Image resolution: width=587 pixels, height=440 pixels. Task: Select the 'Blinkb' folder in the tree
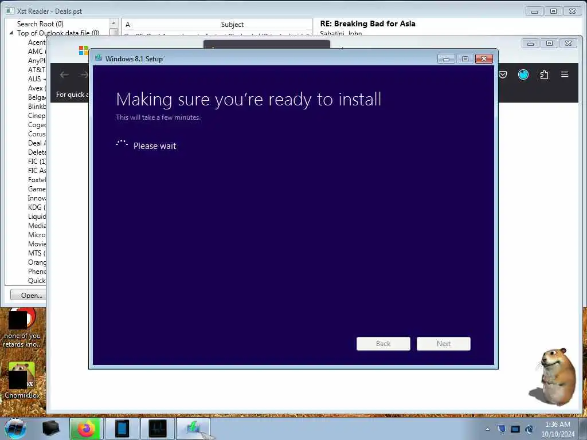37,106
